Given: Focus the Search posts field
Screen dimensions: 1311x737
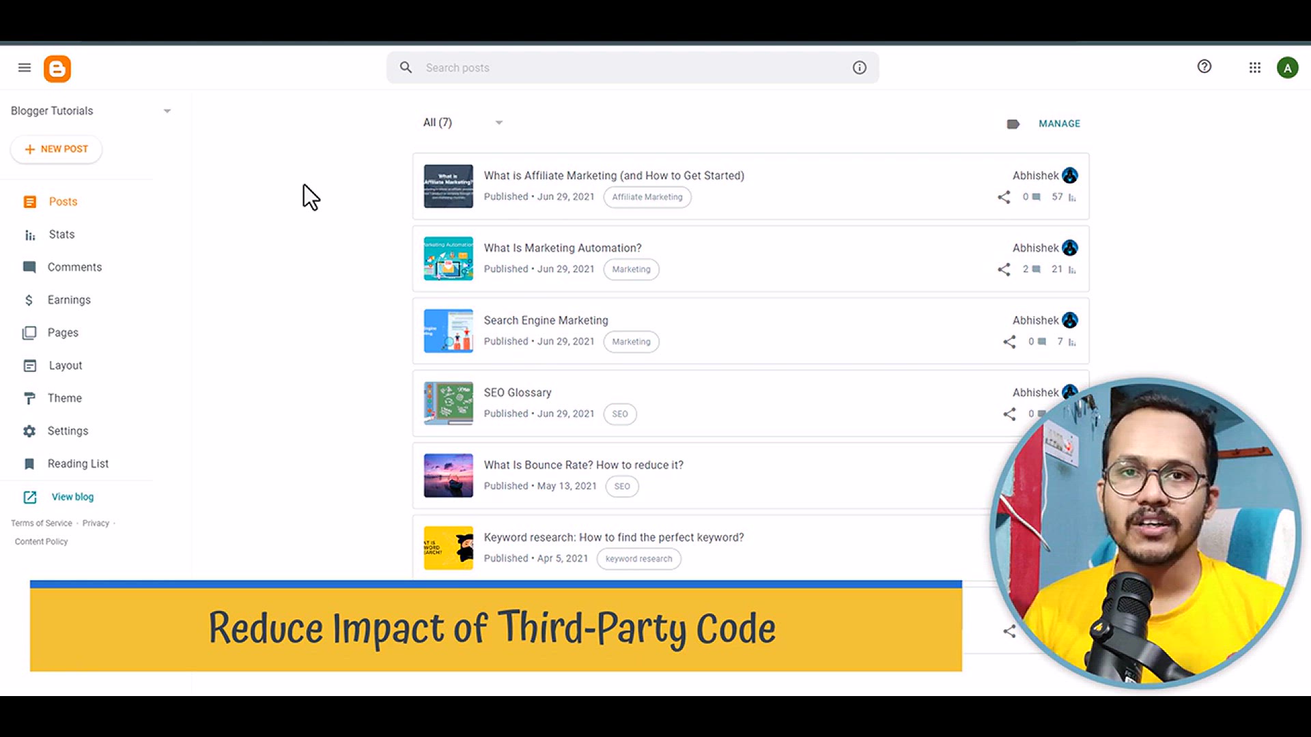Looking at the screenshot, I should click(x=632, y=68).
